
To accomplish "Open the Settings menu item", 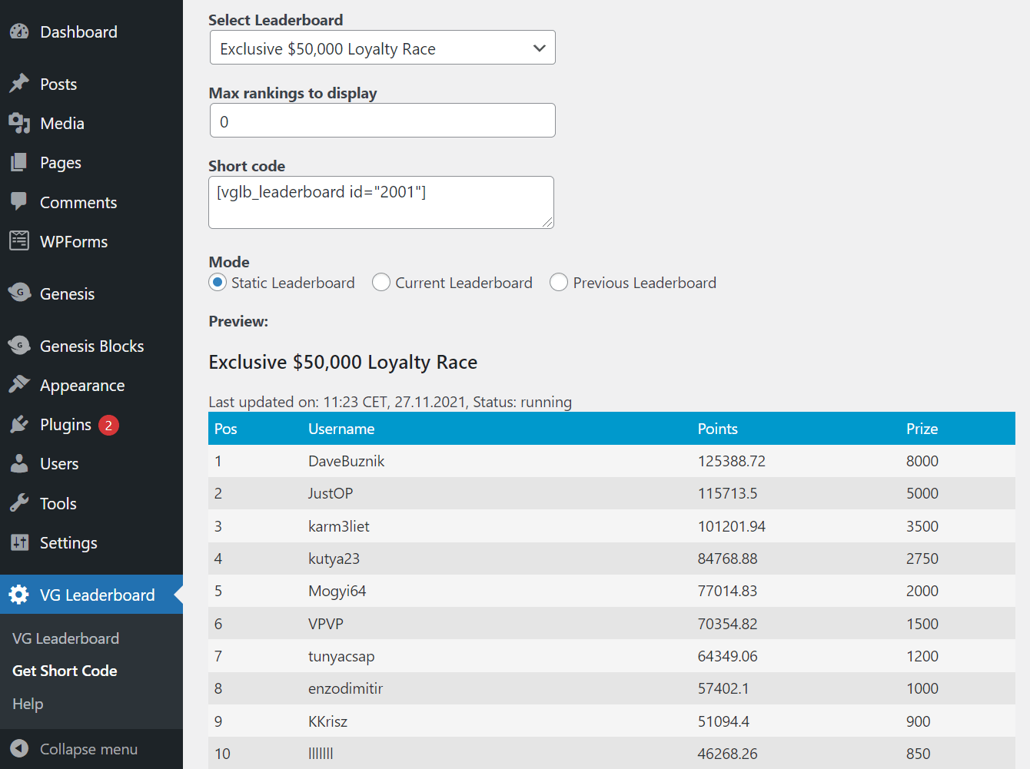I will pyautogui.click(x=91, y=542).
